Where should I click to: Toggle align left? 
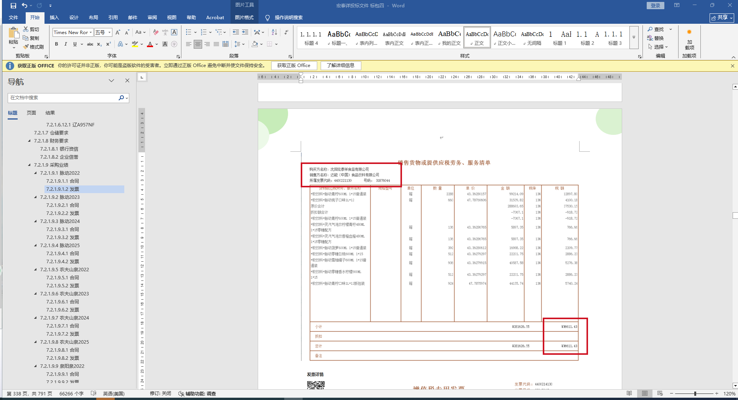(189, 44)
